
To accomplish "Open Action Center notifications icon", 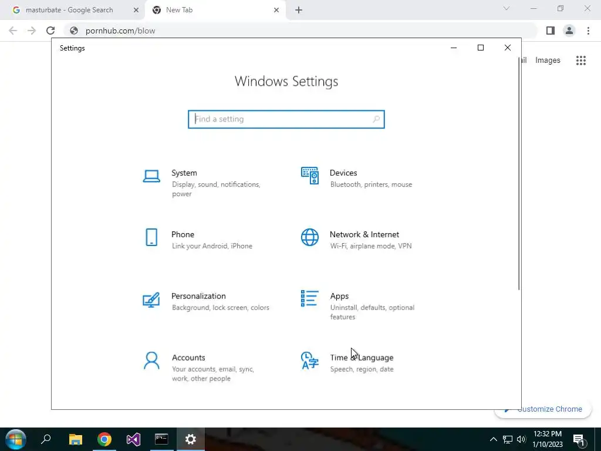I will 578,439.
